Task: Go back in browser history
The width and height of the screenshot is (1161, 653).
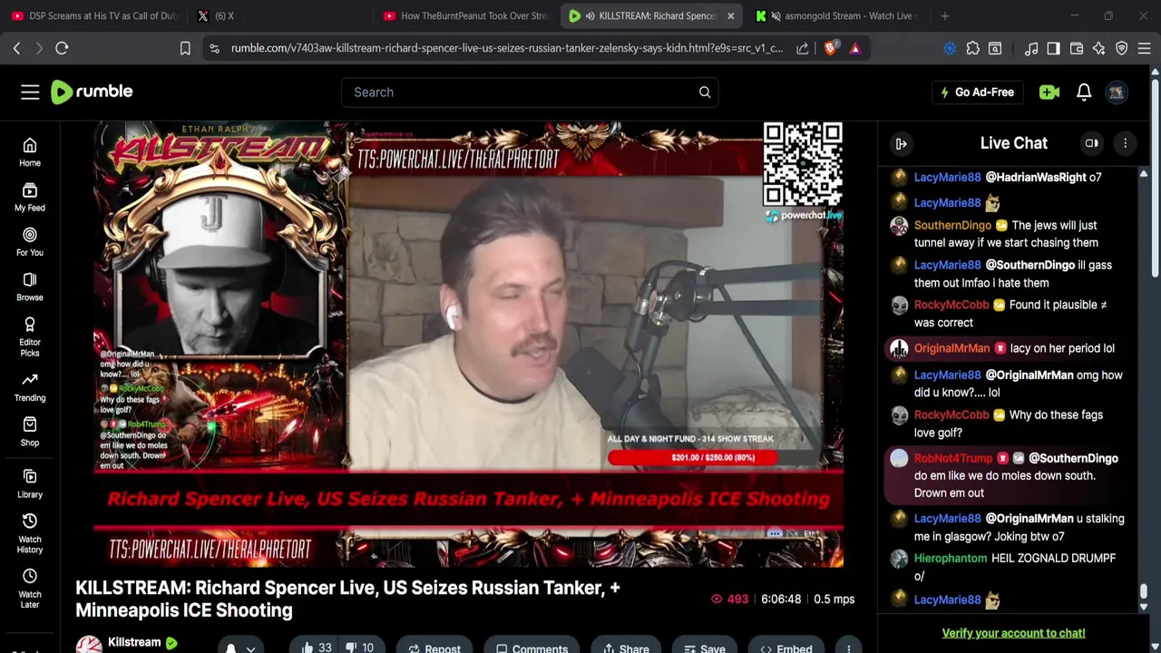Action: 16,48
